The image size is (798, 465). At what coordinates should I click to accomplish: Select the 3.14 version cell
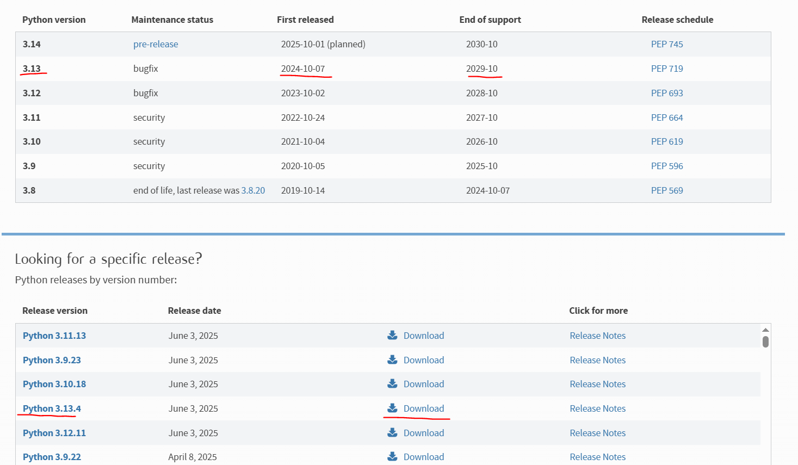coord(32,44)
